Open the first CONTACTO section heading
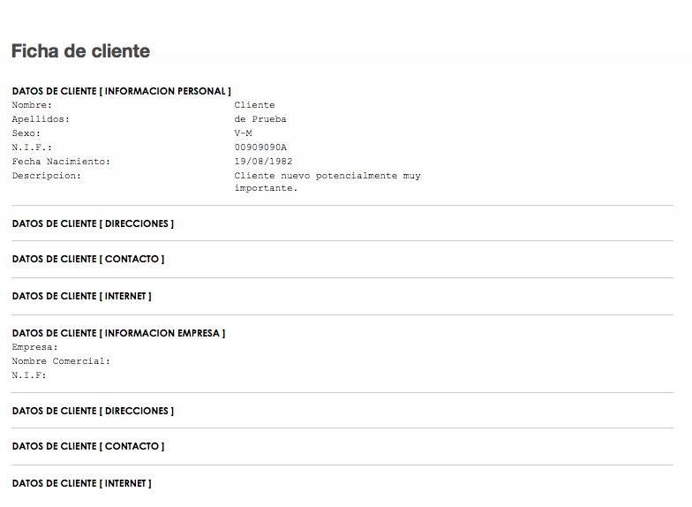This screenshot has width=692, height=507. (x=88, y=260)
